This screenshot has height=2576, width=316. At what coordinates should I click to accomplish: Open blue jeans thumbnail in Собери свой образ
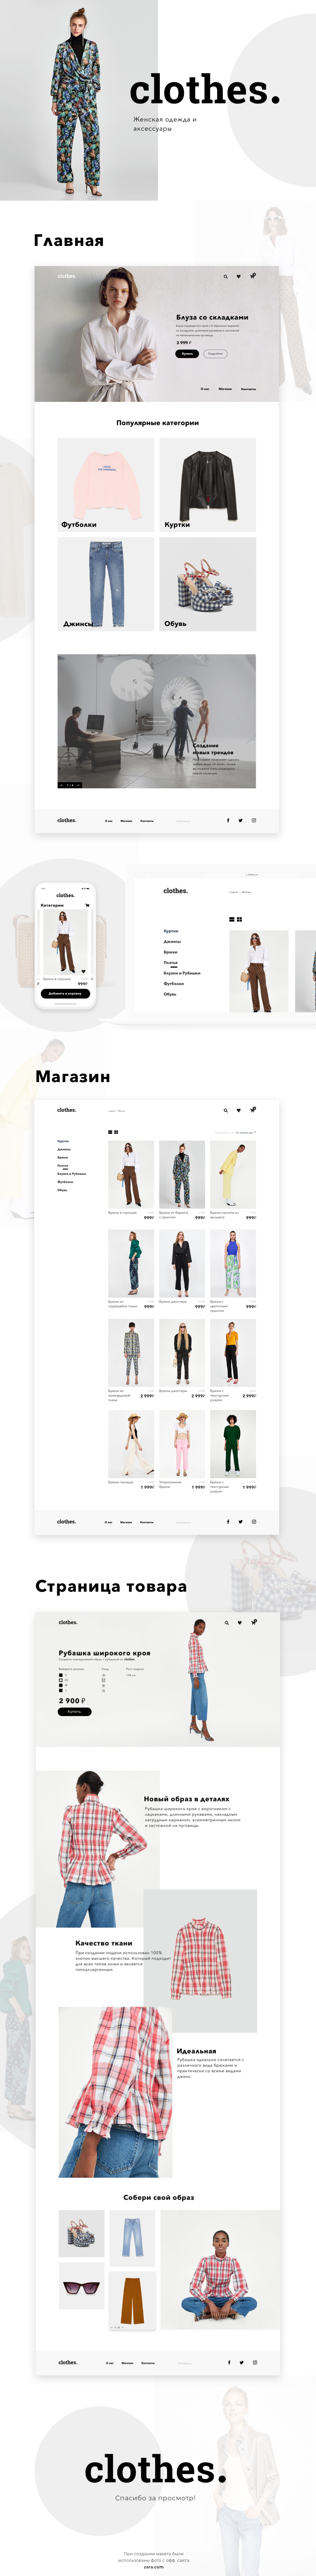132,2238
